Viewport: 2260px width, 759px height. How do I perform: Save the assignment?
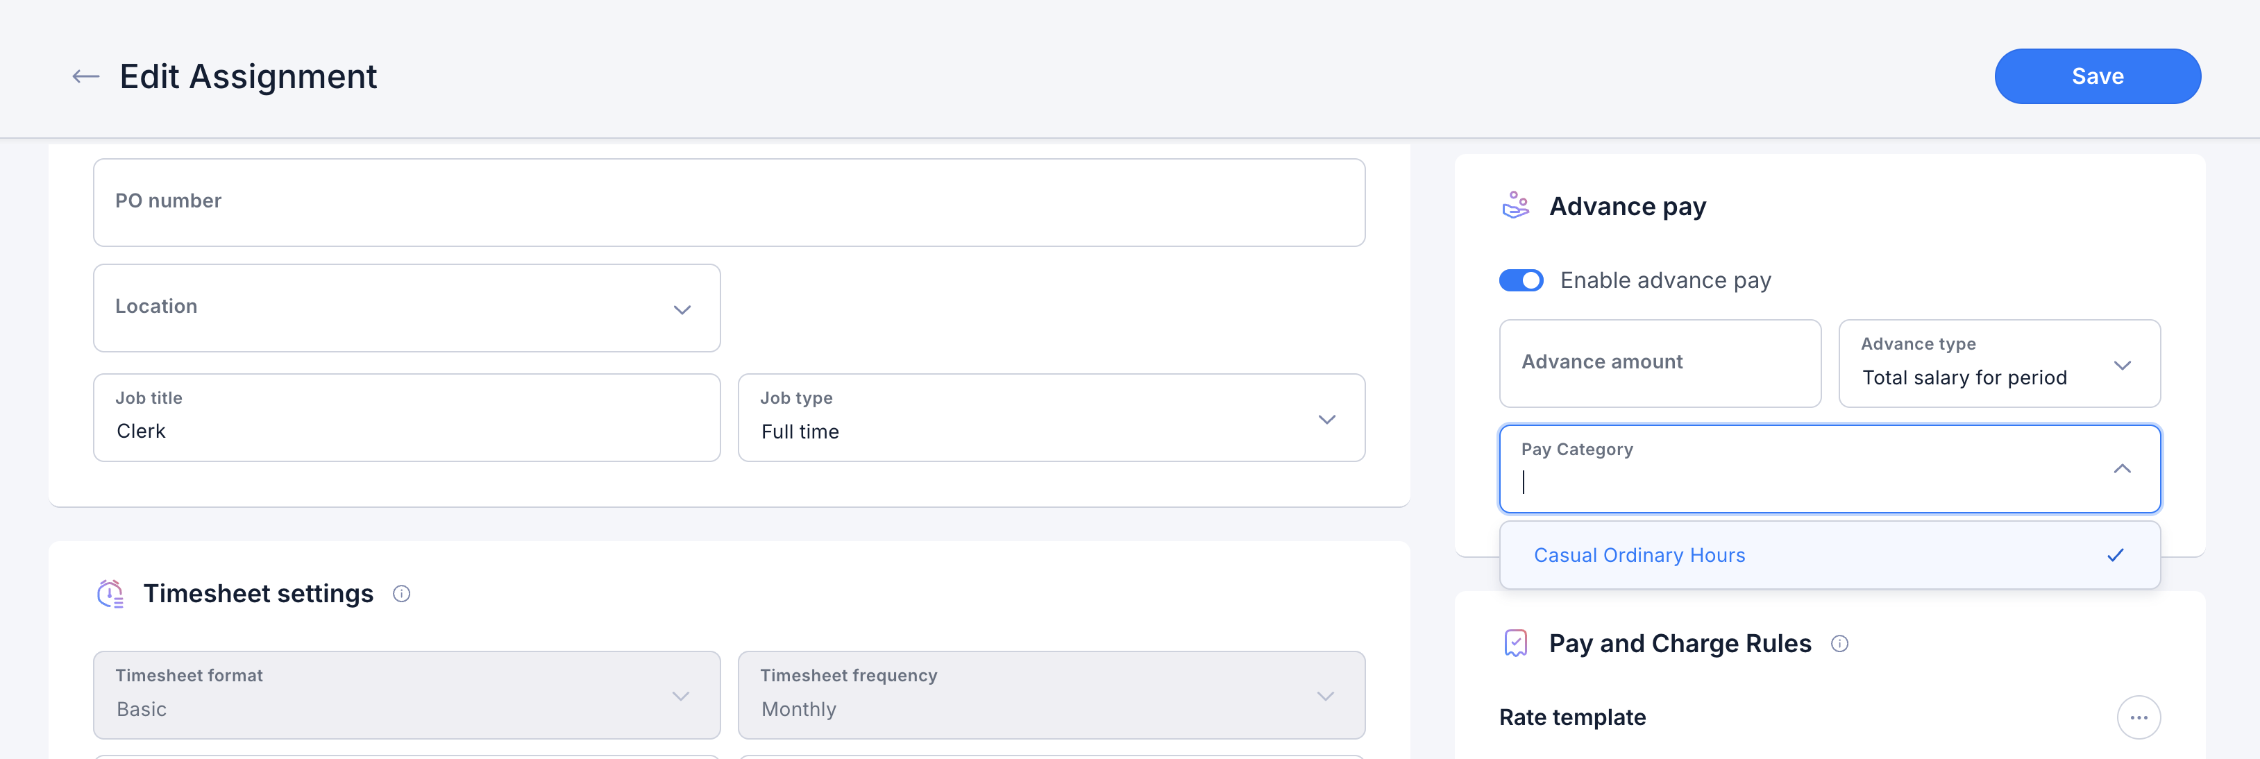point(2097,76)
